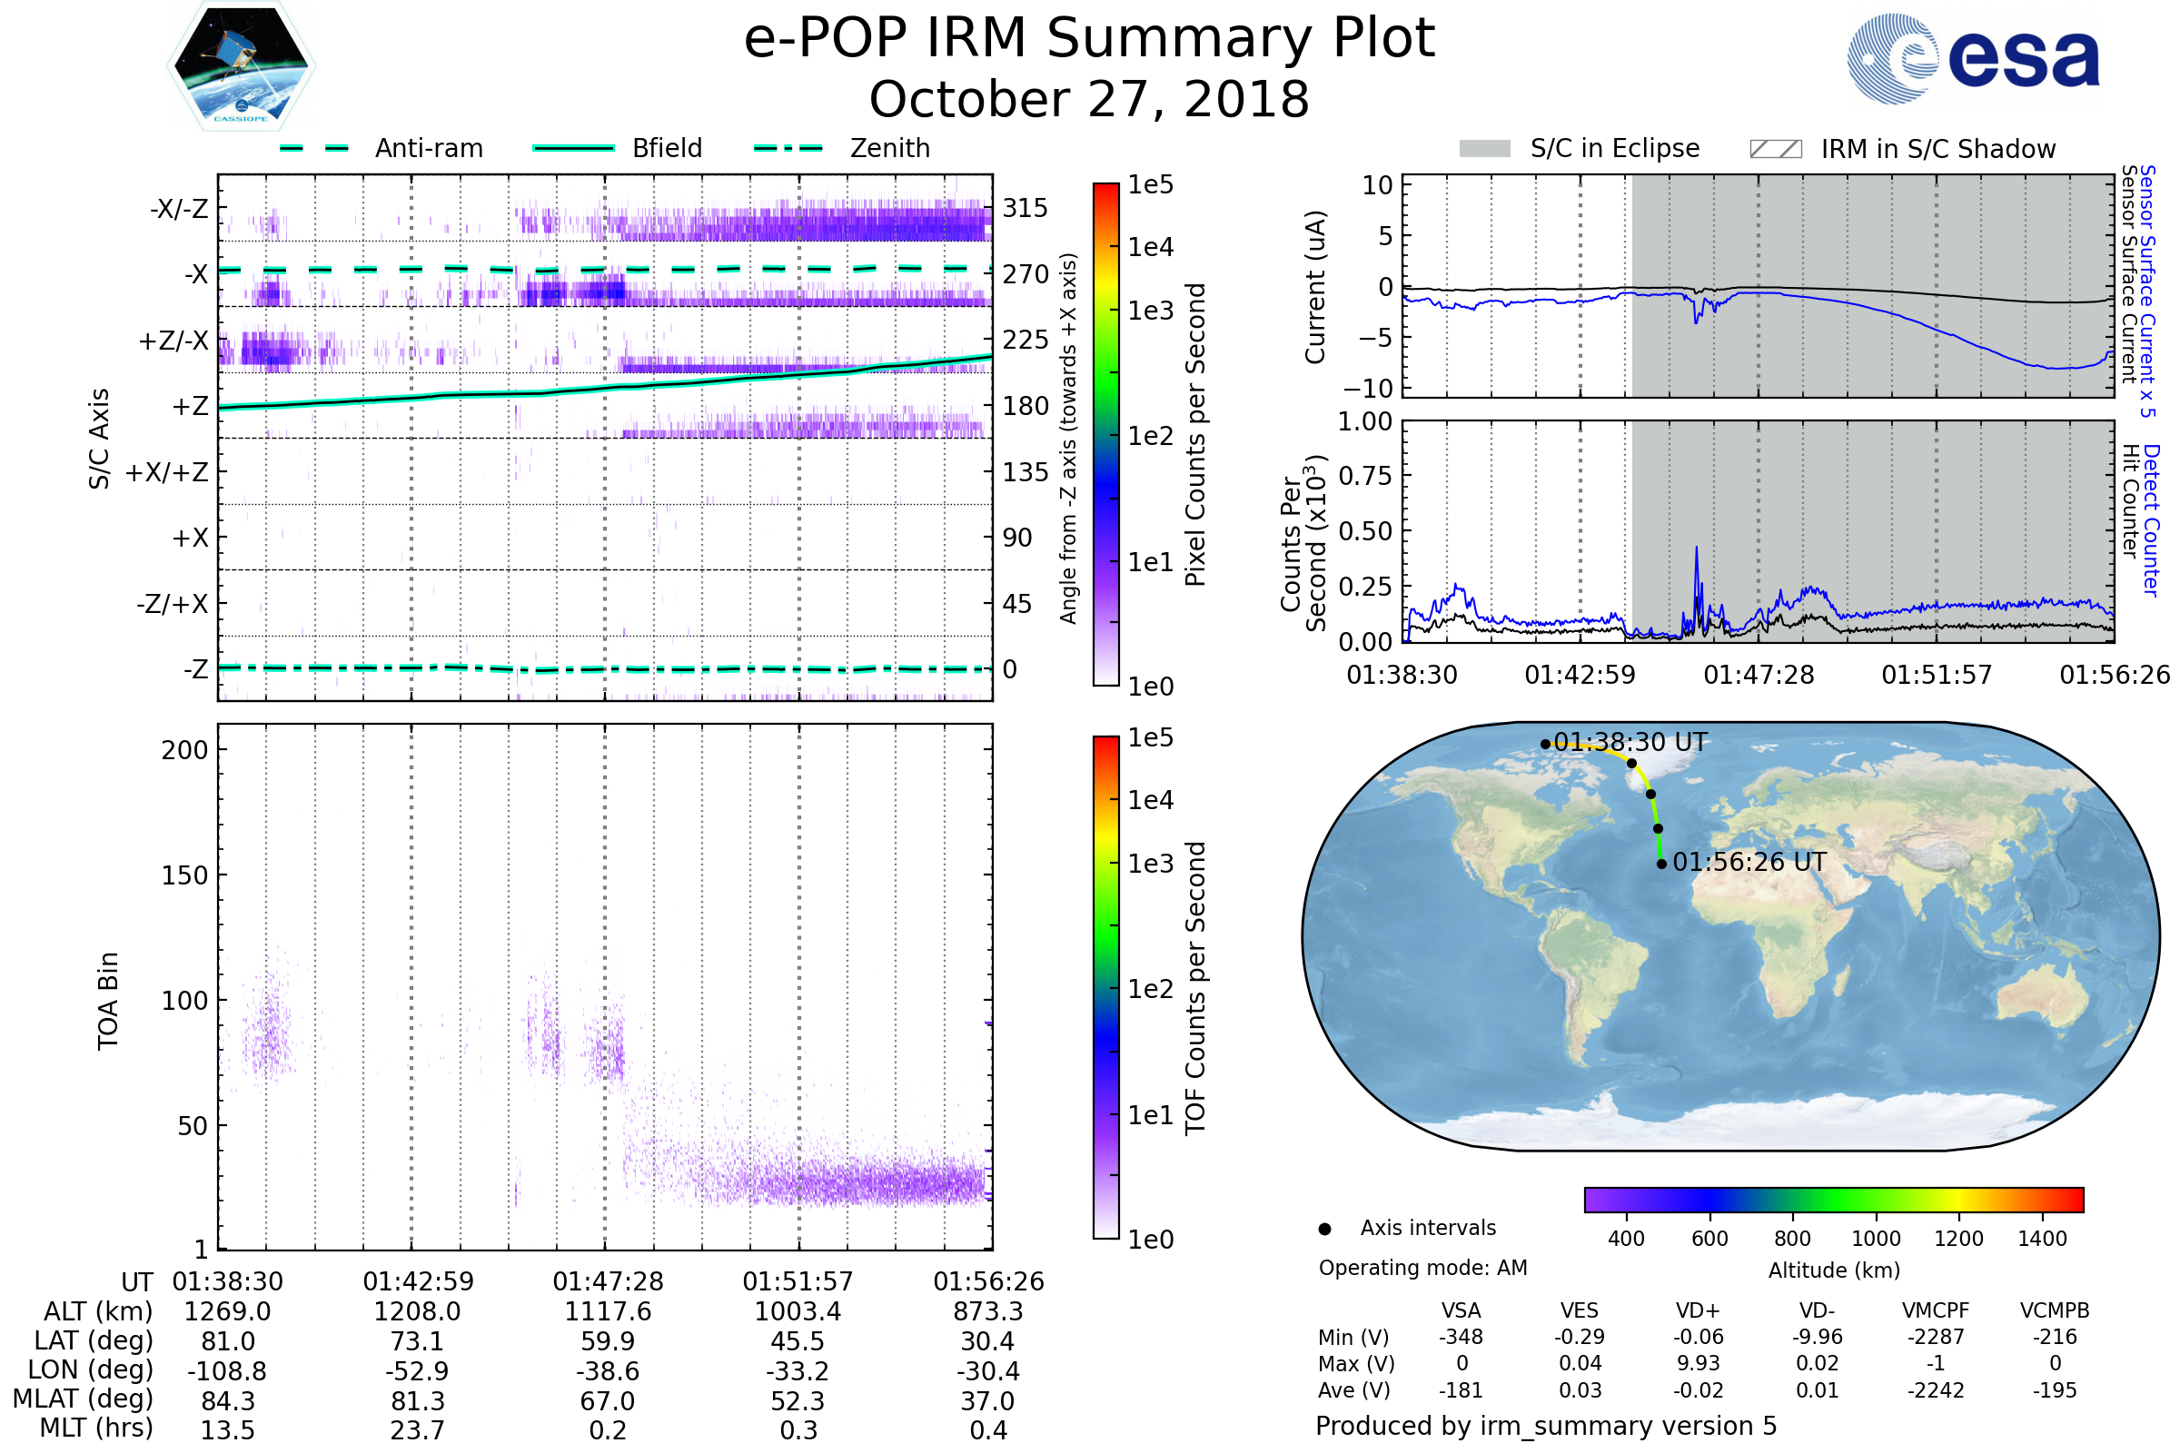The width and height of the screenshot is (2180, 1453).
Task: Click the Produced by irm_summary version 5 text
Action: coord(1546,1425)
